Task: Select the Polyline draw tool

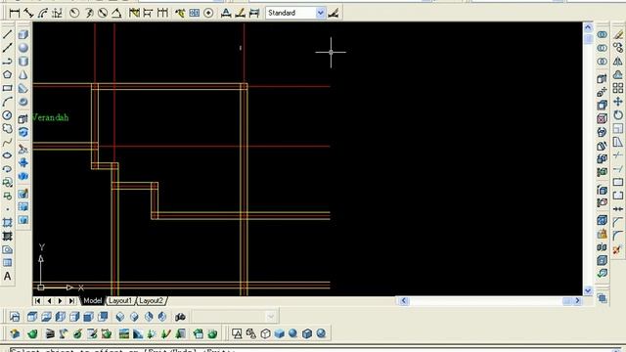Action: (7, 61)
